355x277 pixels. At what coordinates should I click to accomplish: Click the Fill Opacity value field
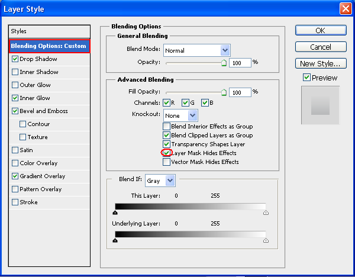tap(240, 92)
